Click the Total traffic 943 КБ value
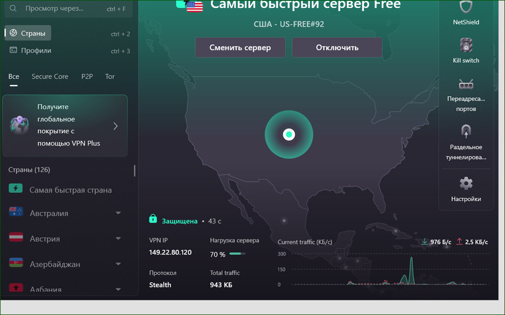The image size is (505, 315). [x=221, y=285]
